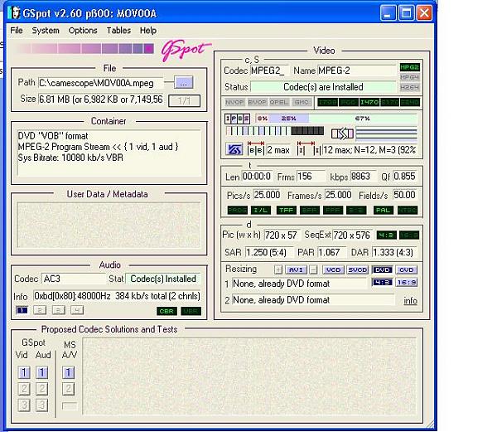Click the NVOP indicator
497x432 pixels.
pos(234,102)
